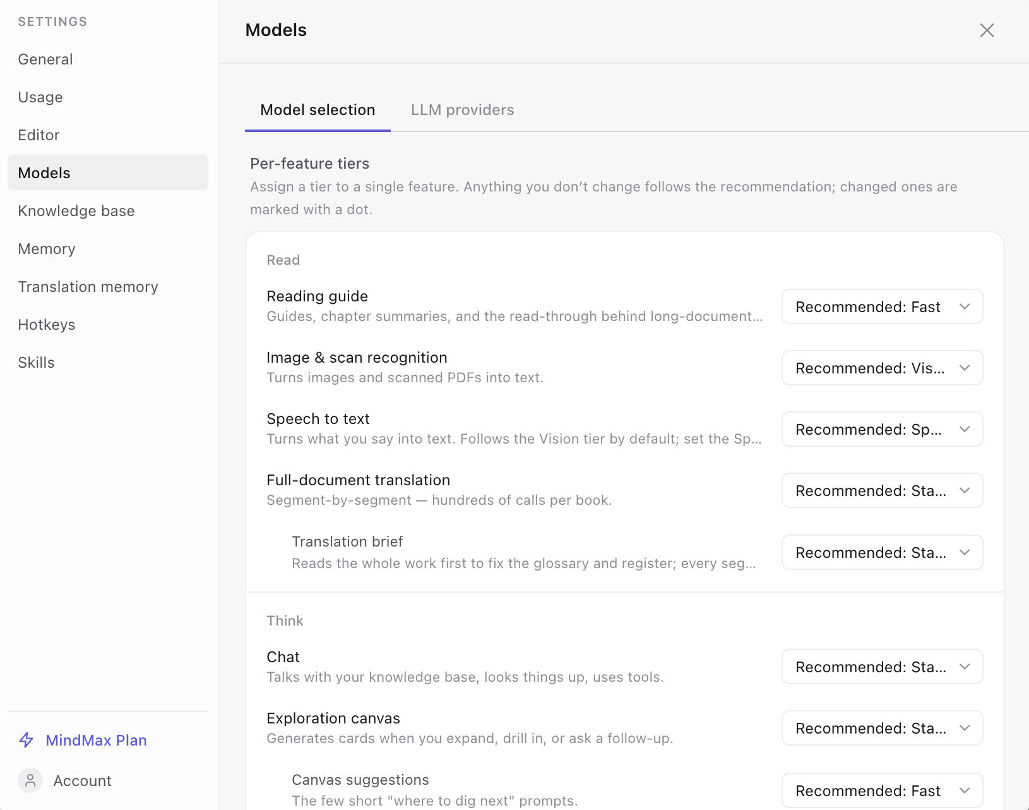Click the Per-feature tiers heading
This screenshot has height=810, width=1029.
pyautogui.click(x=309, y=164)
